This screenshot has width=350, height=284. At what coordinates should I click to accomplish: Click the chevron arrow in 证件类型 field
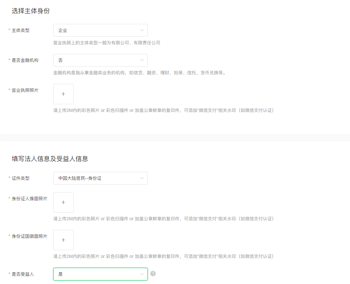[x=142, y=178]
